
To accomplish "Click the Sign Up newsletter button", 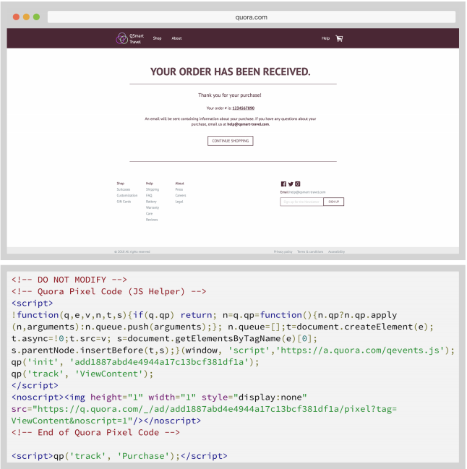I will point(333,202).
